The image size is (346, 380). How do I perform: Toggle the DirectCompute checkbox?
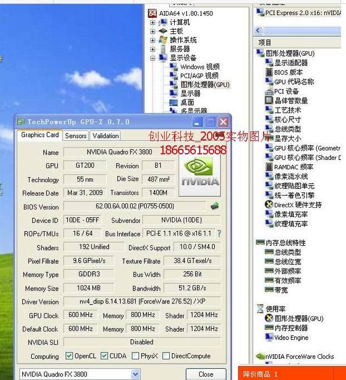pyautogui.click(x=166, y=356)
